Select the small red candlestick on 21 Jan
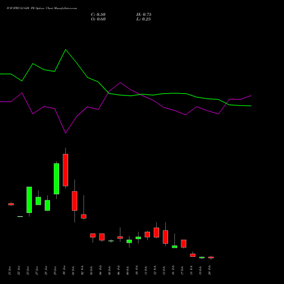This screenshot has height=284, width=284. (11, 204)
